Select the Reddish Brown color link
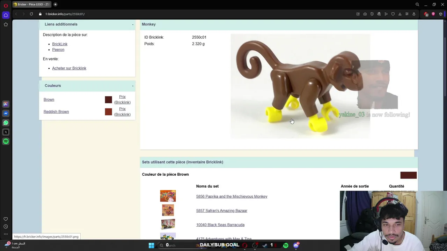Screen dimensions: 447x251 (56, 112)
